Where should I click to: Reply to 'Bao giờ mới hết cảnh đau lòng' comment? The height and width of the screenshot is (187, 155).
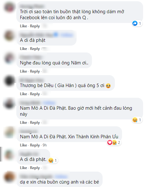(35, 123)
